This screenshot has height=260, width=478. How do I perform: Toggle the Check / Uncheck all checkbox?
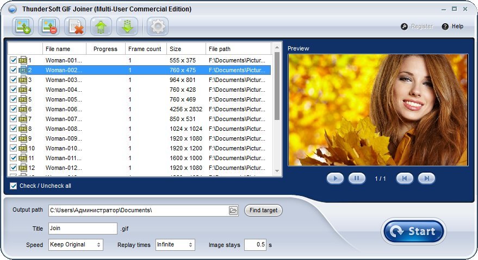click(x=13, y=186)
